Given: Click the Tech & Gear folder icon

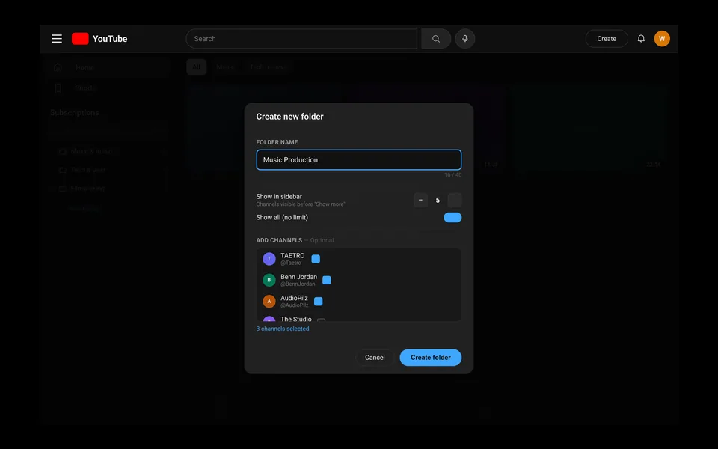Looking at the screenshot, I should [63, 170].
